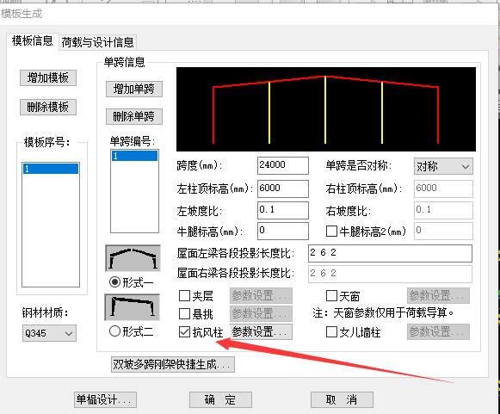Click the 双坡多跨刚架快捷生成 button
The image size is (500, 414).
tap(173, 364)
